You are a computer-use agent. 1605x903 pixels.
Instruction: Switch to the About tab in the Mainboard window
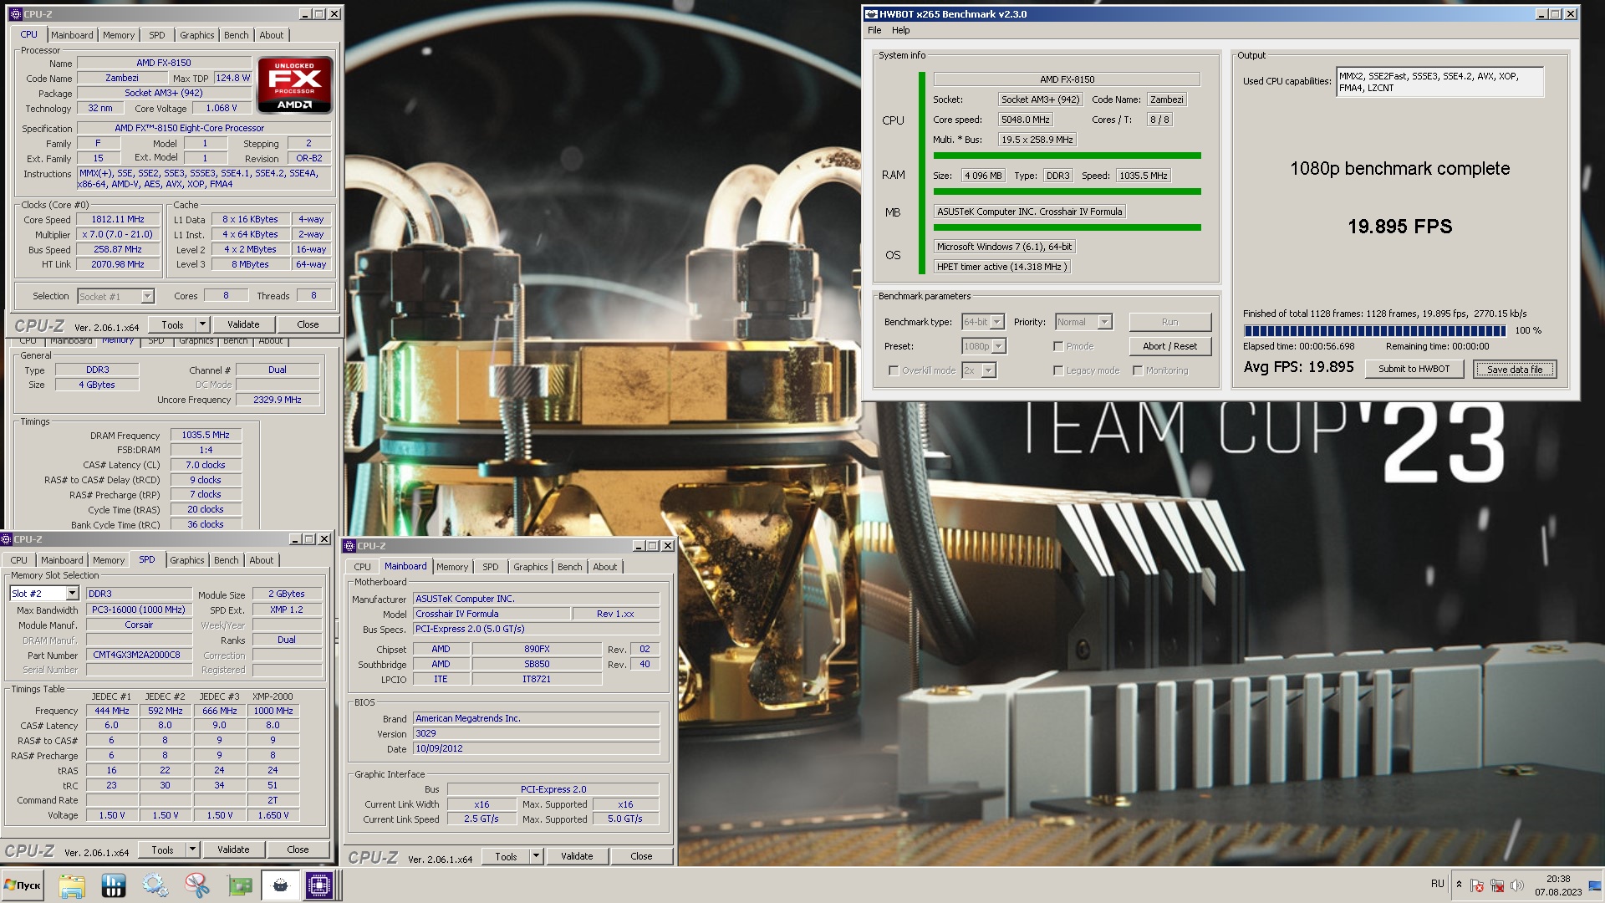(x=604, y=567)
